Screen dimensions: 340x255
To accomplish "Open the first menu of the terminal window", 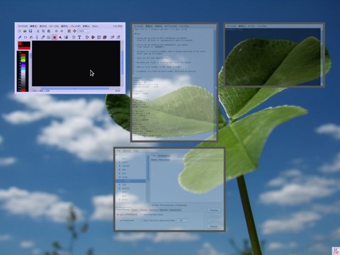I will click(x=232, y=26).
